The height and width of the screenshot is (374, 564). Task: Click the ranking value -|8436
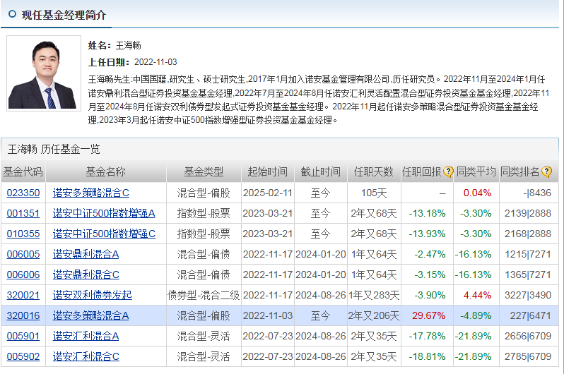tap(537, 193)
